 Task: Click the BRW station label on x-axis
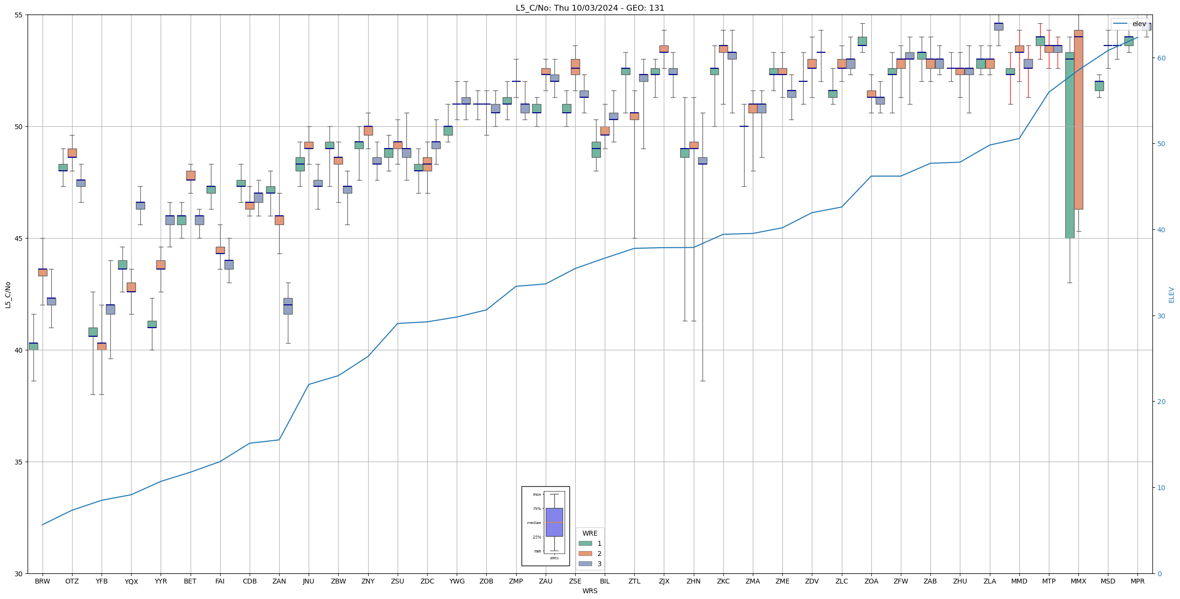coord(43,581)
